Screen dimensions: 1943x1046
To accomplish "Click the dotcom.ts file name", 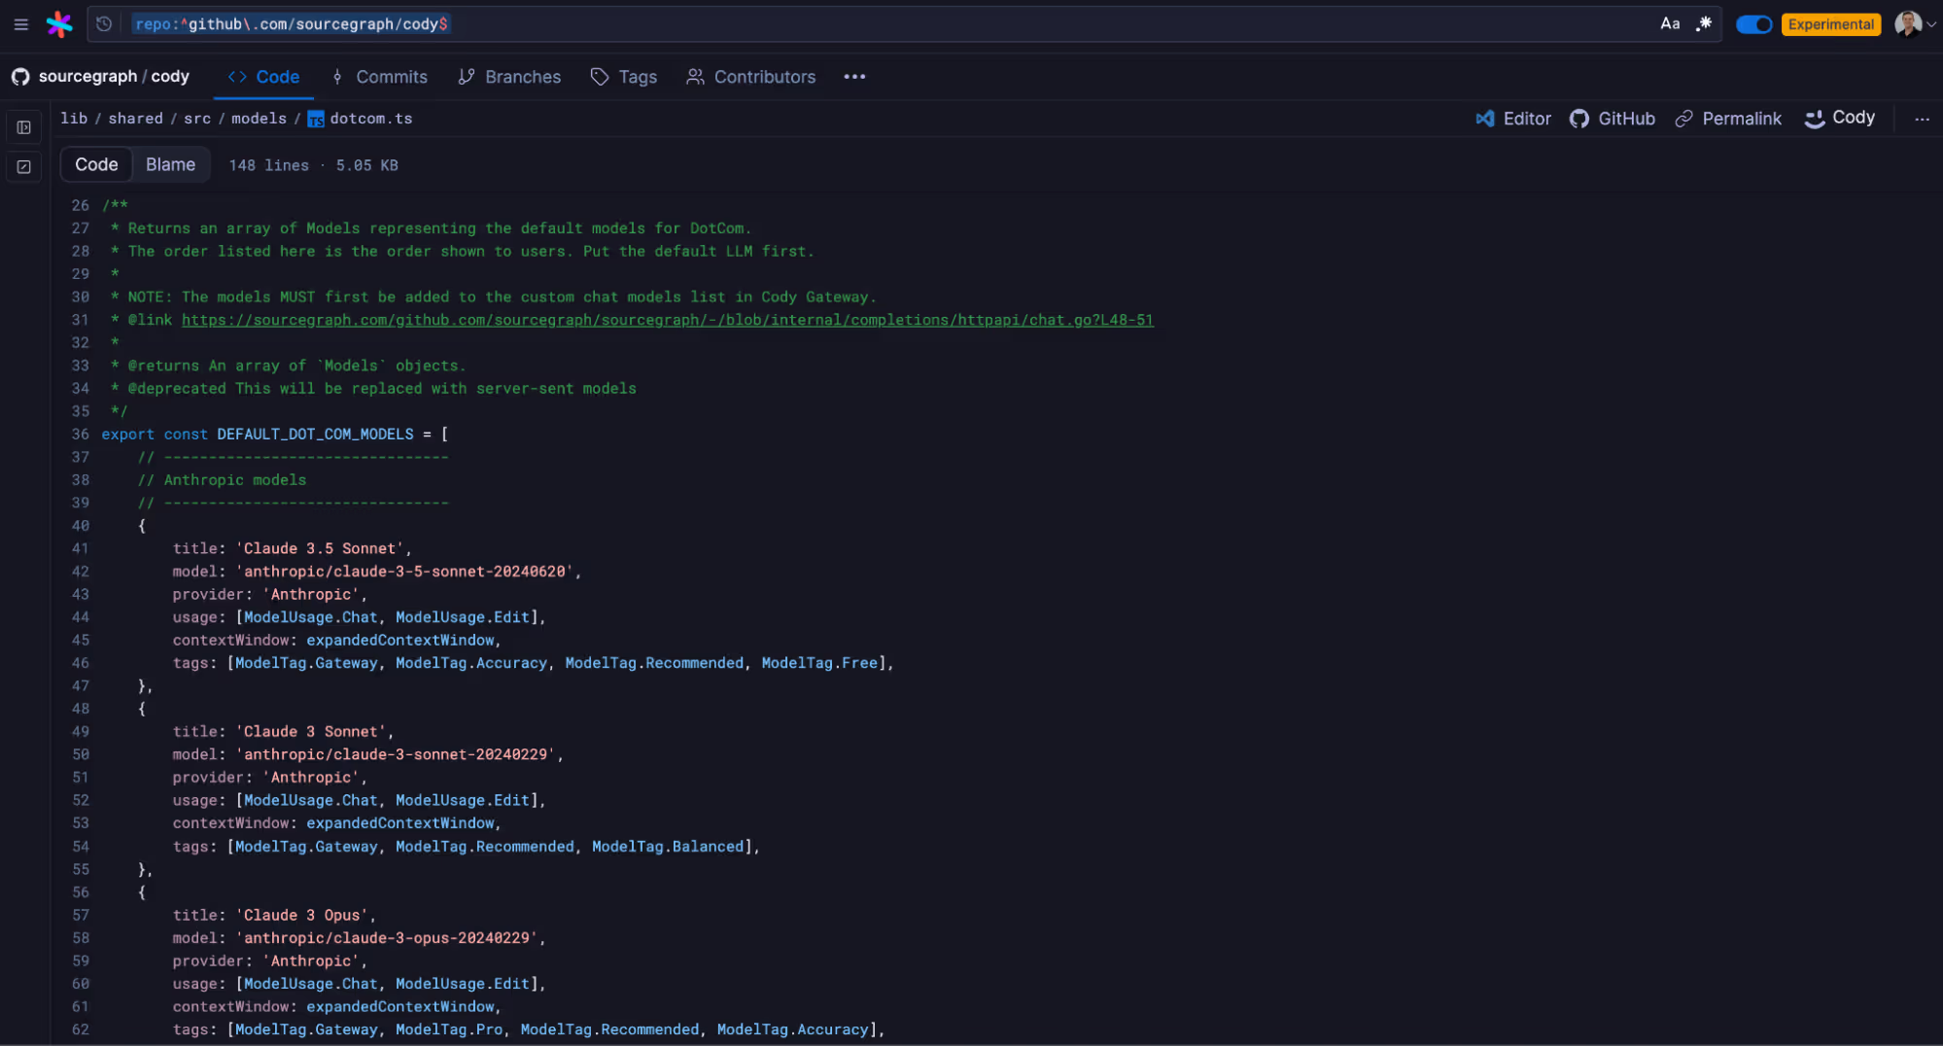I will click(x=371, y=119).
